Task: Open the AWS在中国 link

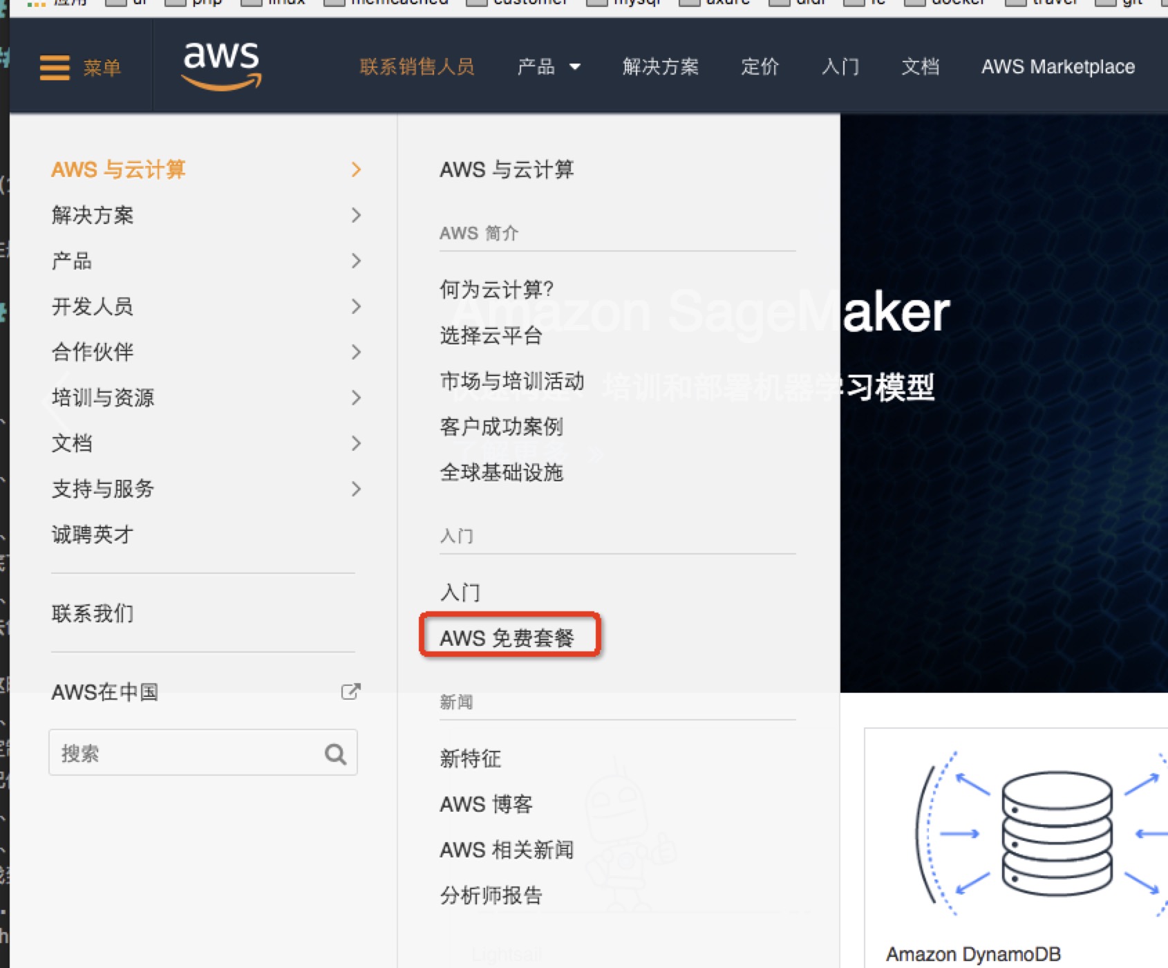Action: click(x=104, y=692)
